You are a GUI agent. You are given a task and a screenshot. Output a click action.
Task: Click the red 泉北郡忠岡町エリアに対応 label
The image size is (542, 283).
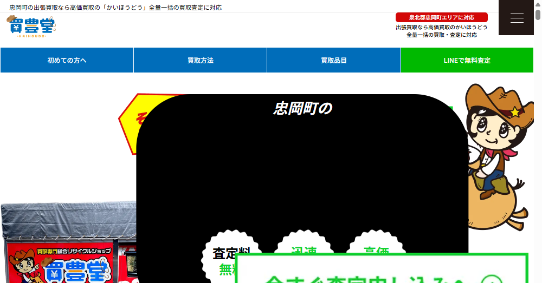coord(441,17)
